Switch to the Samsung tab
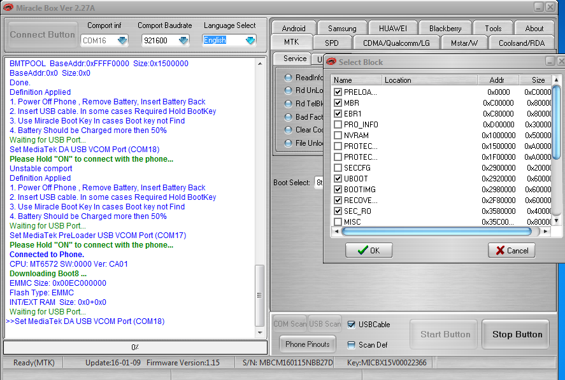This screenshot has height=380, width=565. pyautogui.click(x=342, y=28)
